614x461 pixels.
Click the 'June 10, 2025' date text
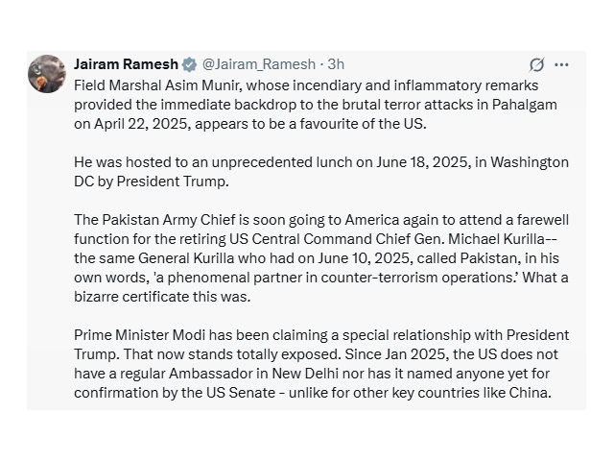pyautogui.click(x=366, y=258)
